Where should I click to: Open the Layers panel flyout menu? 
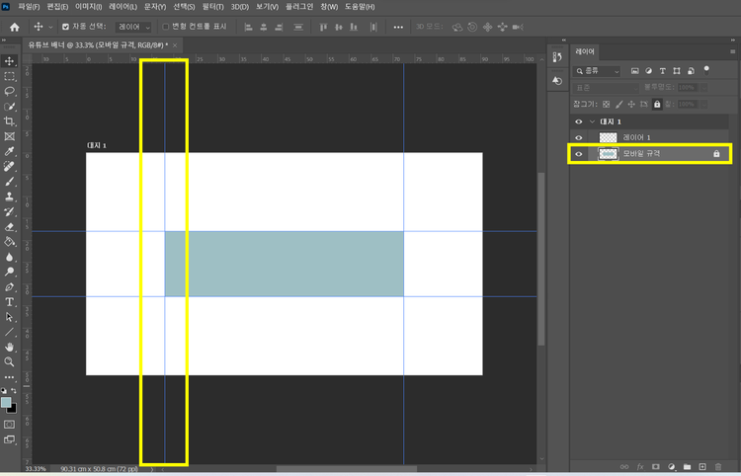732,51
